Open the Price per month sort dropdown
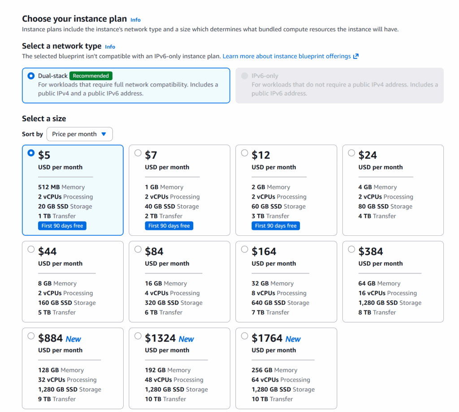 pyautogui.click(x=79, y=134)
